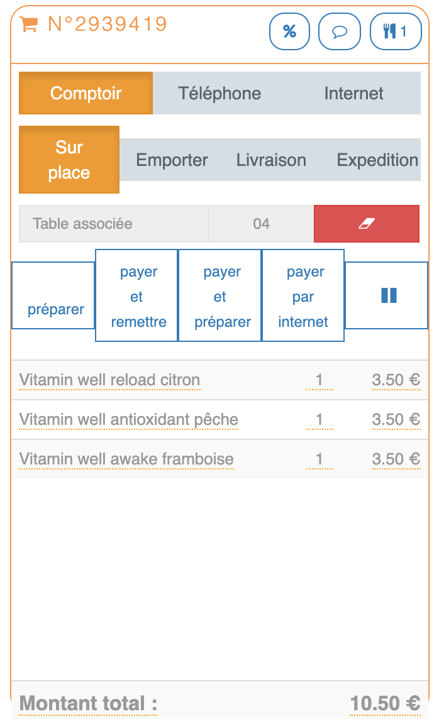
Task: Select the Comptoir order source
Action: tap(86, 93)
